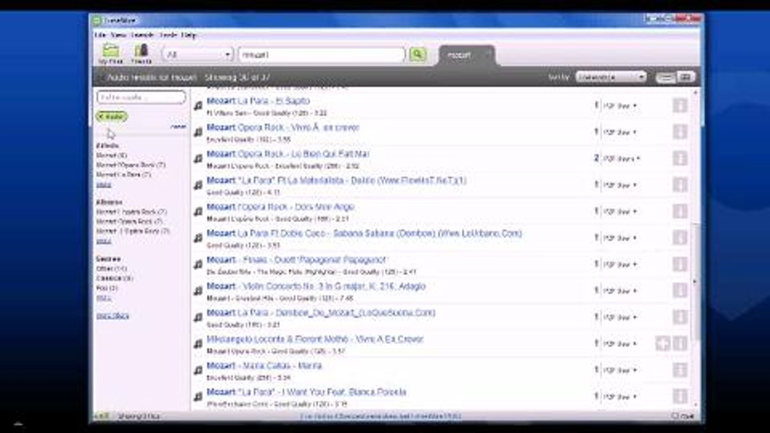Filter by artist Mozart (8)

111,155
